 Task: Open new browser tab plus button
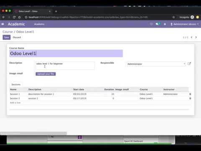coord(56,11)
